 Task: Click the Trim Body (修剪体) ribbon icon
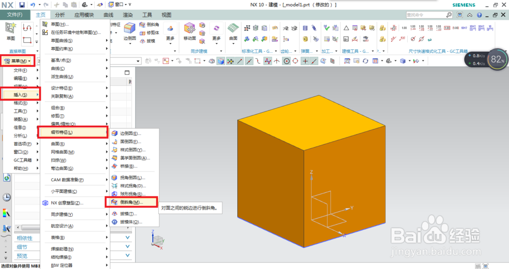(x=143, y=32)
